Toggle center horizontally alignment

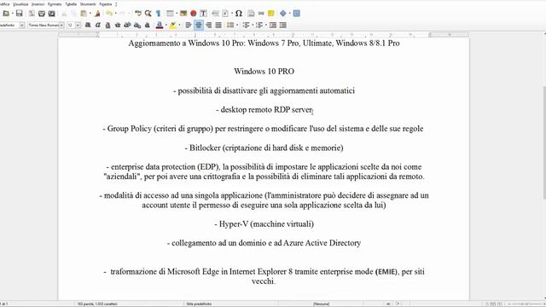[199, 25]
